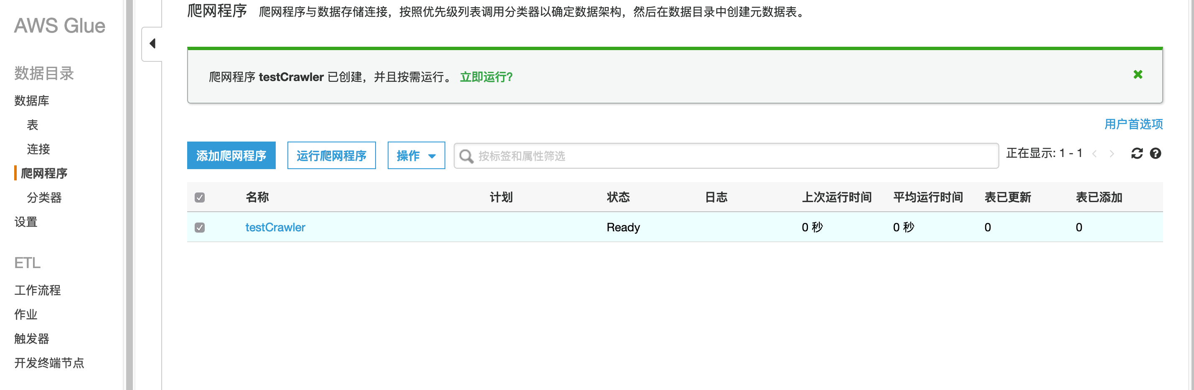Open 用户首选项 preferences link
Image resolution: width=1194 pixels, height=390 pixels.
[x=1133, y=124]
